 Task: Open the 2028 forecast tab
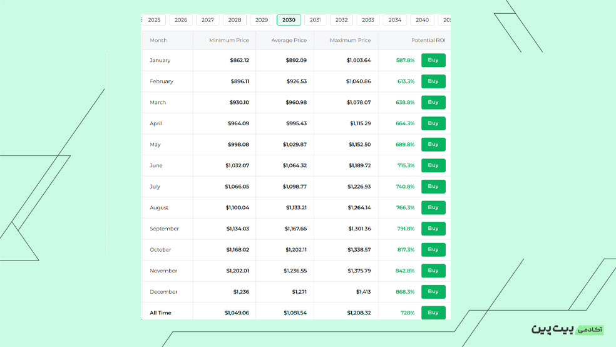coord(235,20)
